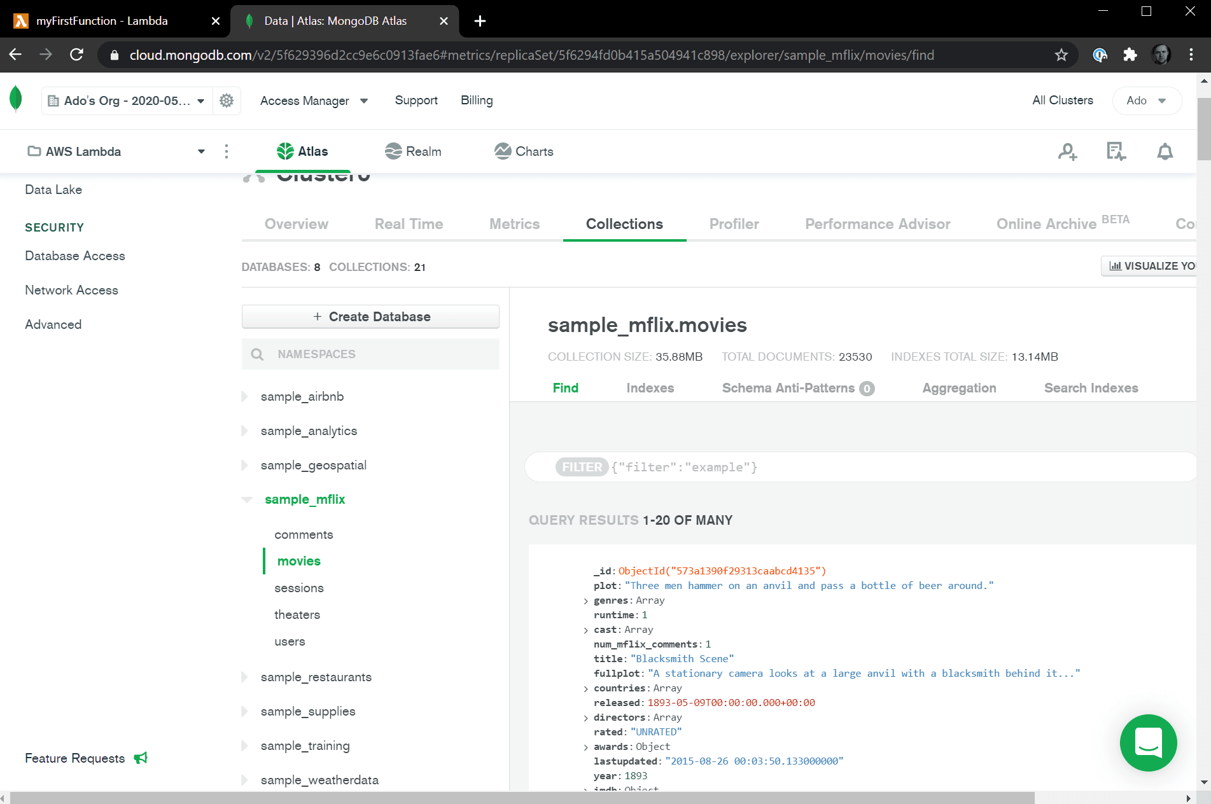Viewport: 1211px width, 804px height.
Task: Open the project activity feed icon
Action: (1116, 151)
